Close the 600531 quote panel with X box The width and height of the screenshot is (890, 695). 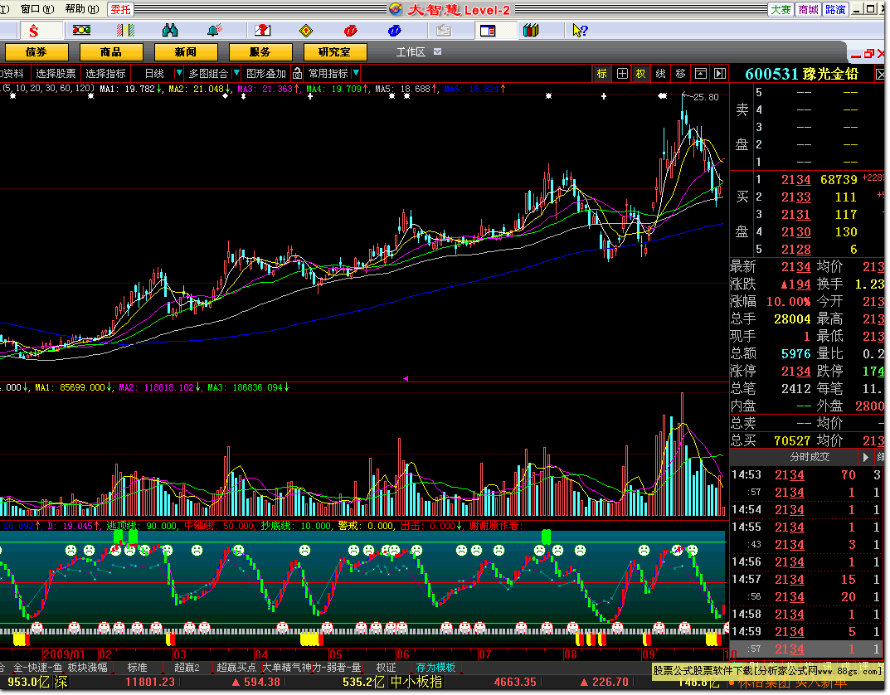[880, 75]
